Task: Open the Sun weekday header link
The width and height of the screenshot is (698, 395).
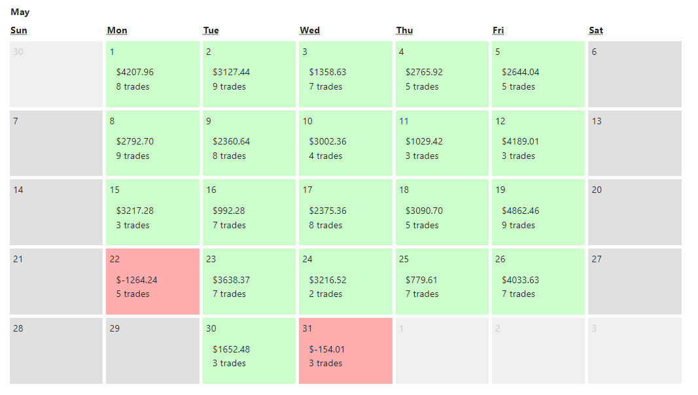Action: point(18,30)
